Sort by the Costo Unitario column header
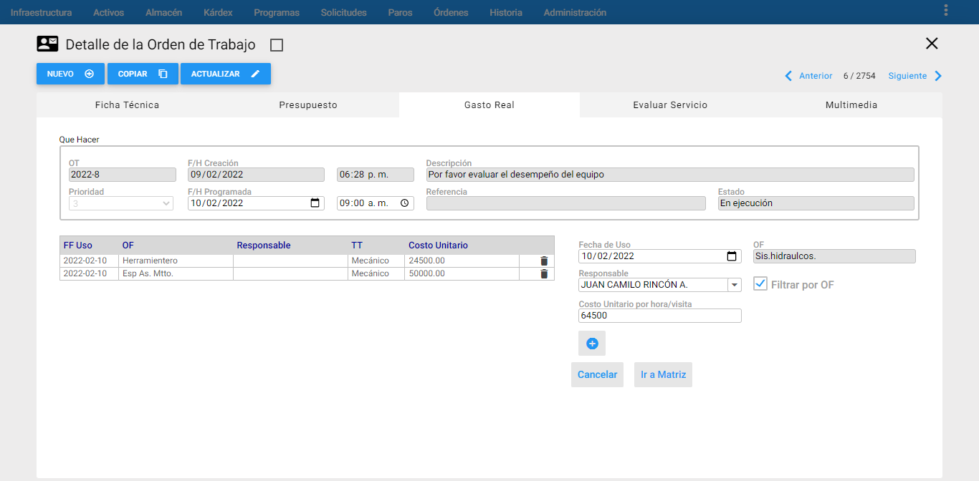This screenshot has width=979, height=481. [x=438, y=246]
